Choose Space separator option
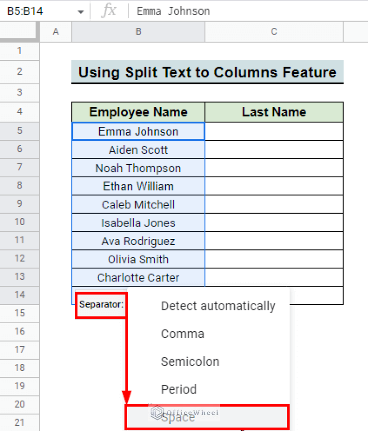 point(207,417)
